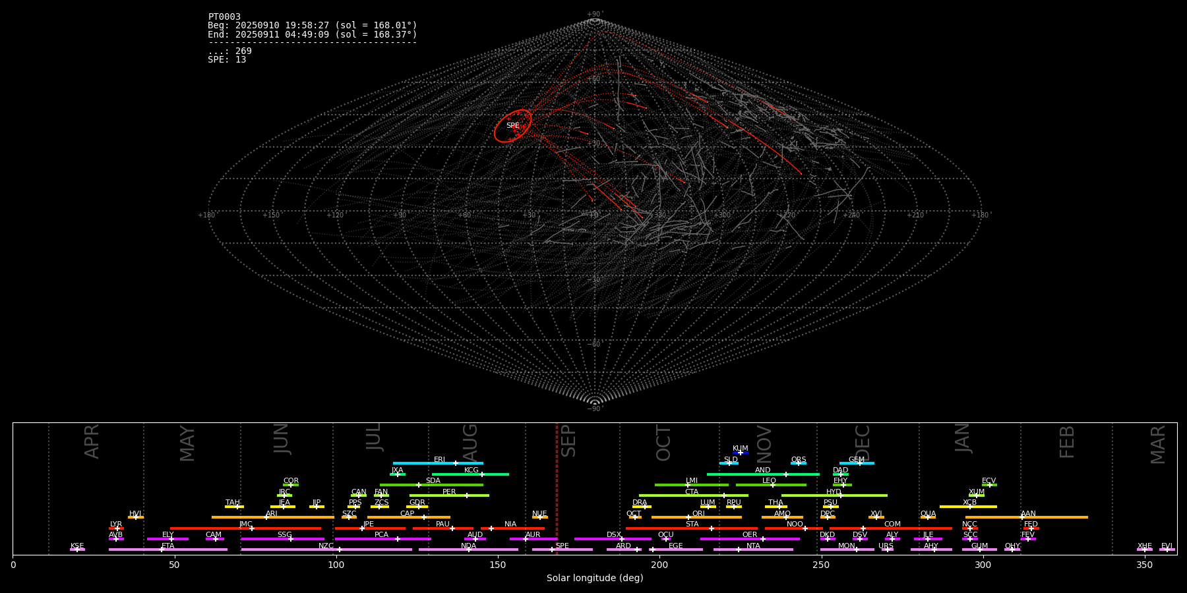Click the SDA shower label

click(433, 481)
